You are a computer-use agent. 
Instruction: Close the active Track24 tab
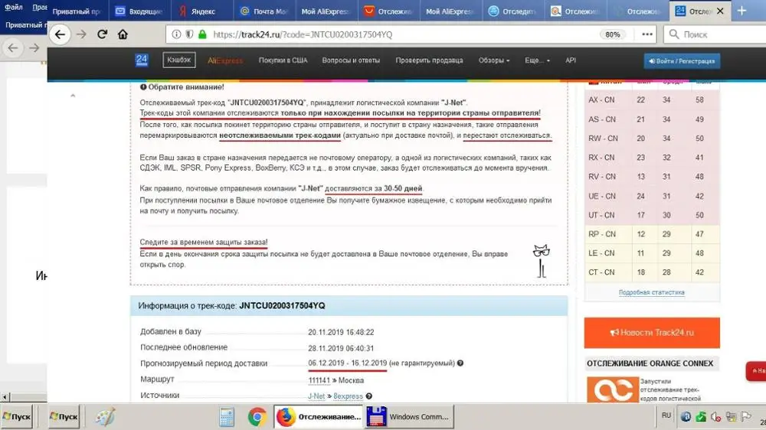pos(720,11)
